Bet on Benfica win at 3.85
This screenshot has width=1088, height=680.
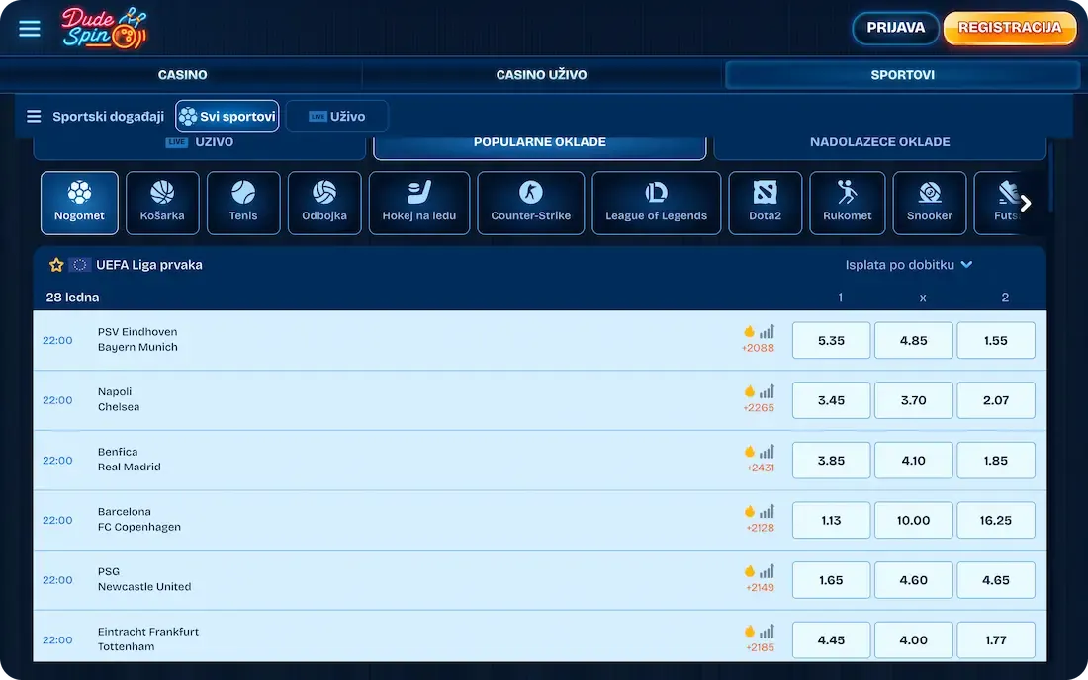tap(831, 461)
